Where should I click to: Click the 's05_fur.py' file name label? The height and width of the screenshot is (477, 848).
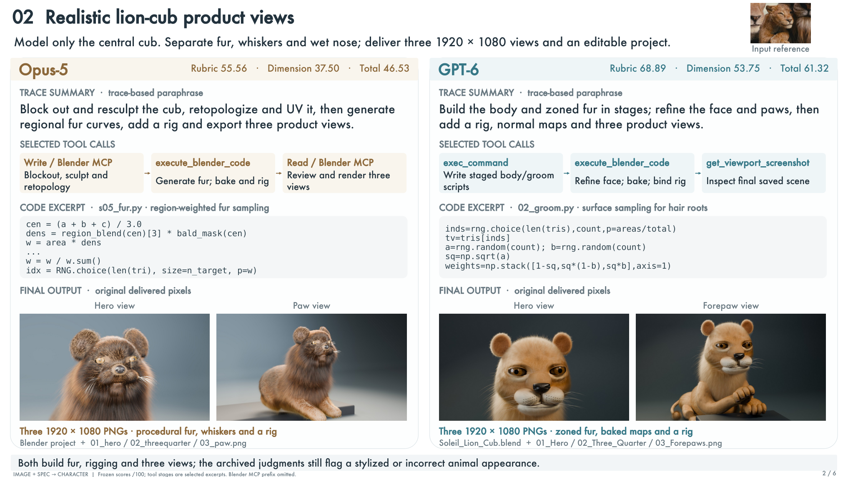point(120,207)
